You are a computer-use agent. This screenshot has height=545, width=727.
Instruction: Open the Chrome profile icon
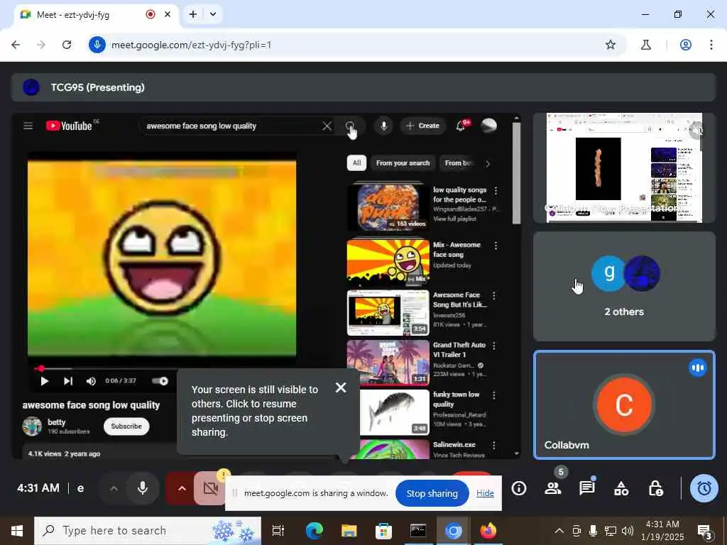tap(686, 45)
